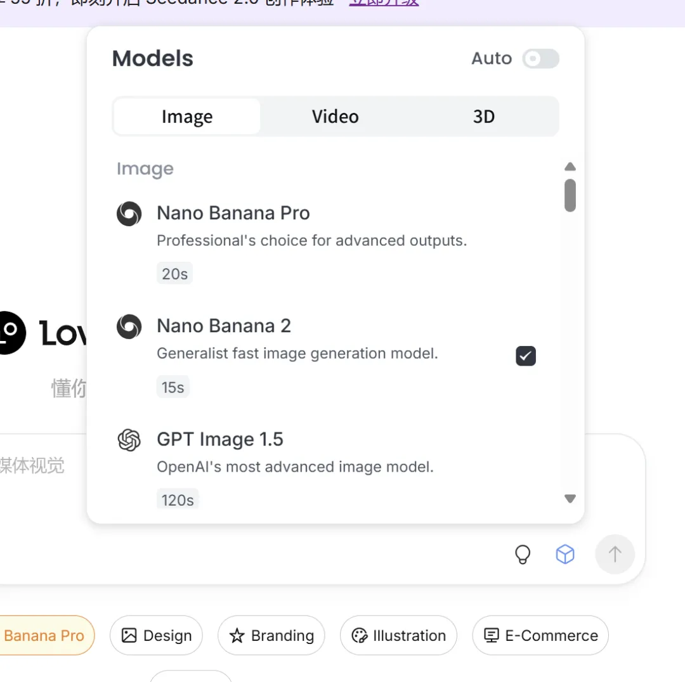Click the gray Image section label
This screenshot has width=685, height=682.
[x=145, y=169]
